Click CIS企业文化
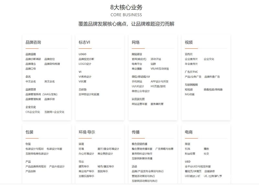 coord(33,112)
